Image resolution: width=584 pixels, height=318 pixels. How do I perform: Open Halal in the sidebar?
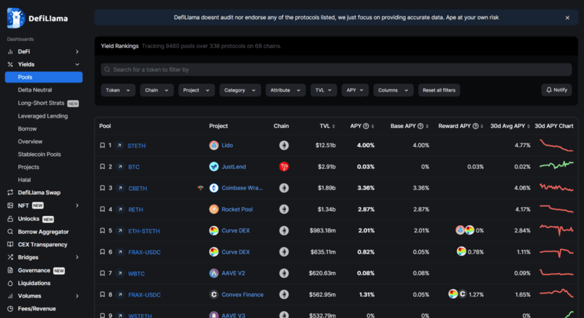point(24,180)
